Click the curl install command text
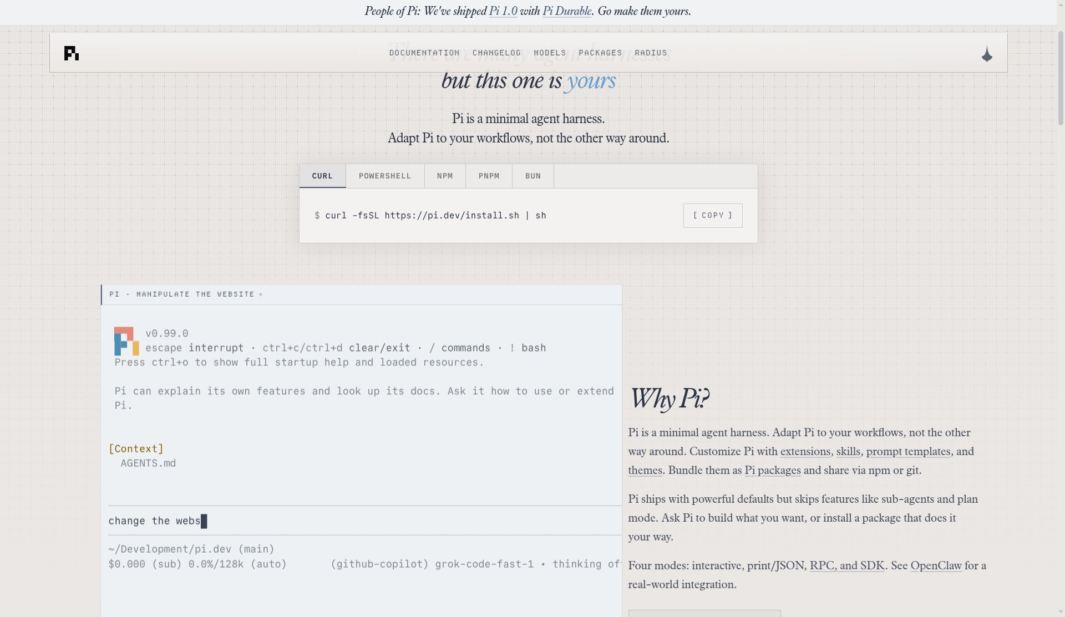The image size is (1065, 617). 435,215
